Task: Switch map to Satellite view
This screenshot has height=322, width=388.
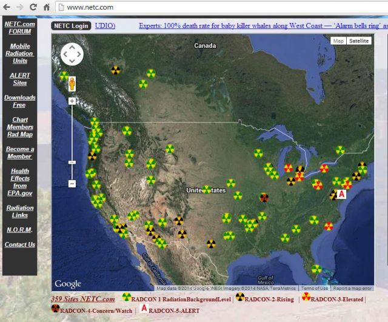Action: click(359, 41)
